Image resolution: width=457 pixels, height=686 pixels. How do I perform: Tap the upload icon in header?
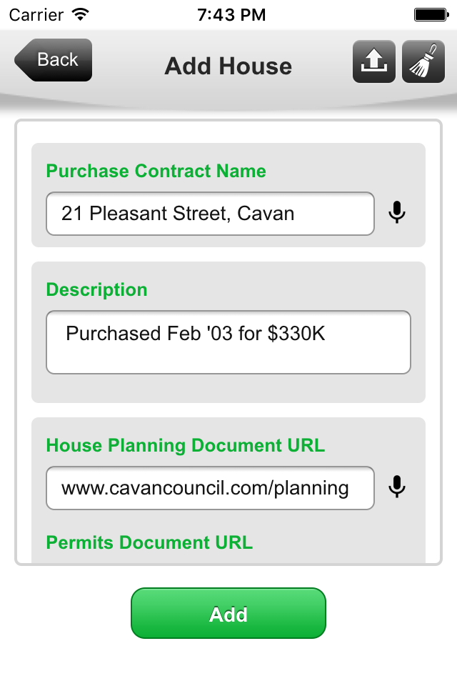click(374, 61)
